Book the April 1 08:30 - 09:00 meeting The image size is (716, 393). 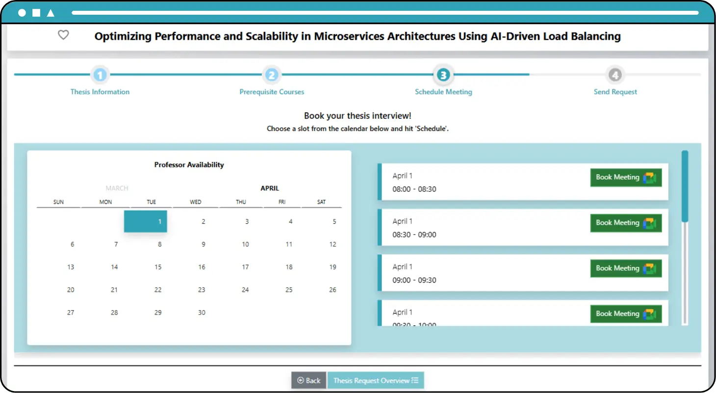tap(626, 223)
